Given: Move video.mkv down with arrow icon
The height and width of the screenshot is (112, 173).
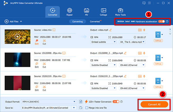Looking at the screenshot, I should tap(170, 34).
